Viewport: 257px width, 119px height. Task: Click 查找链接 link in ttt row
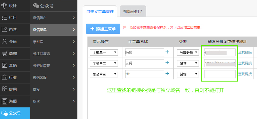coord(245,74)
